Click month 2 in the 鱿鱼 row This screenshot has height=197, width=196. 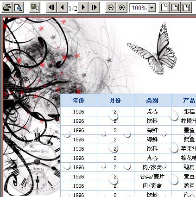click(x=115, y=139)
